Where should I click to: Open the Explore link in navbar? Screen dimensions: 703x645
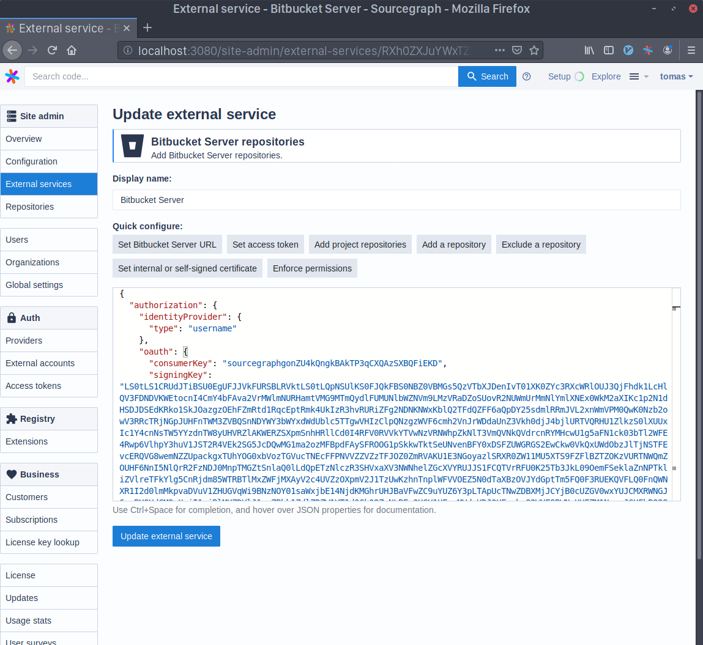[x=606, y=76]
